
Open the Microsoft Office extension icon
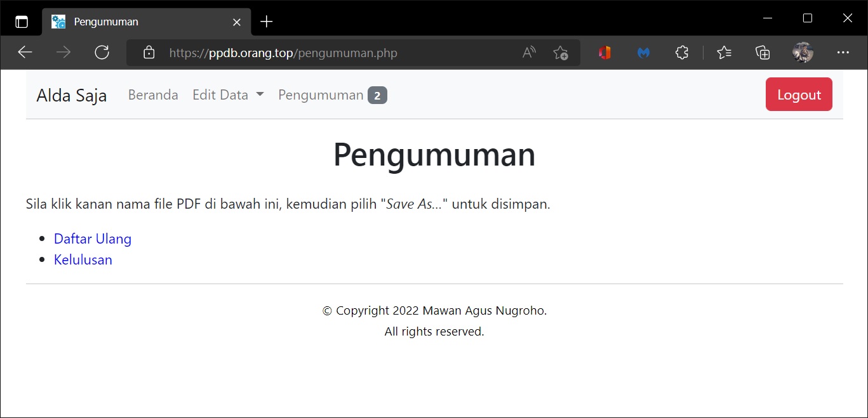(x=604, y=53)
